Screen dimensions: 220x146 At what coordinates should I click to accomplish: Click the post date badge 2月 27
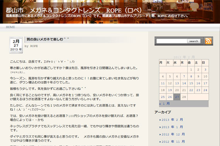pos(16,45)
